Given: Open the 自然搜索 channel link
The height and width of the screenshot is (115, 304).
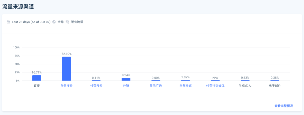Looking at the screenshot, I should pyautogui.click(x=66, y=86).
